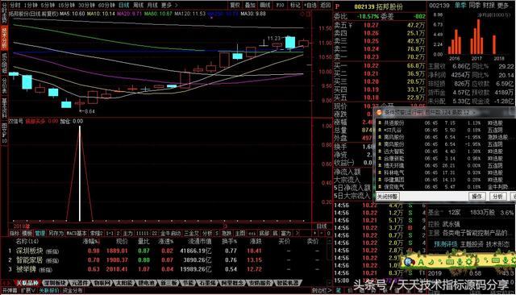Click the small square chart icon near MA30
The height and width of the screenshot is (295, 516).
click(308, 15)
